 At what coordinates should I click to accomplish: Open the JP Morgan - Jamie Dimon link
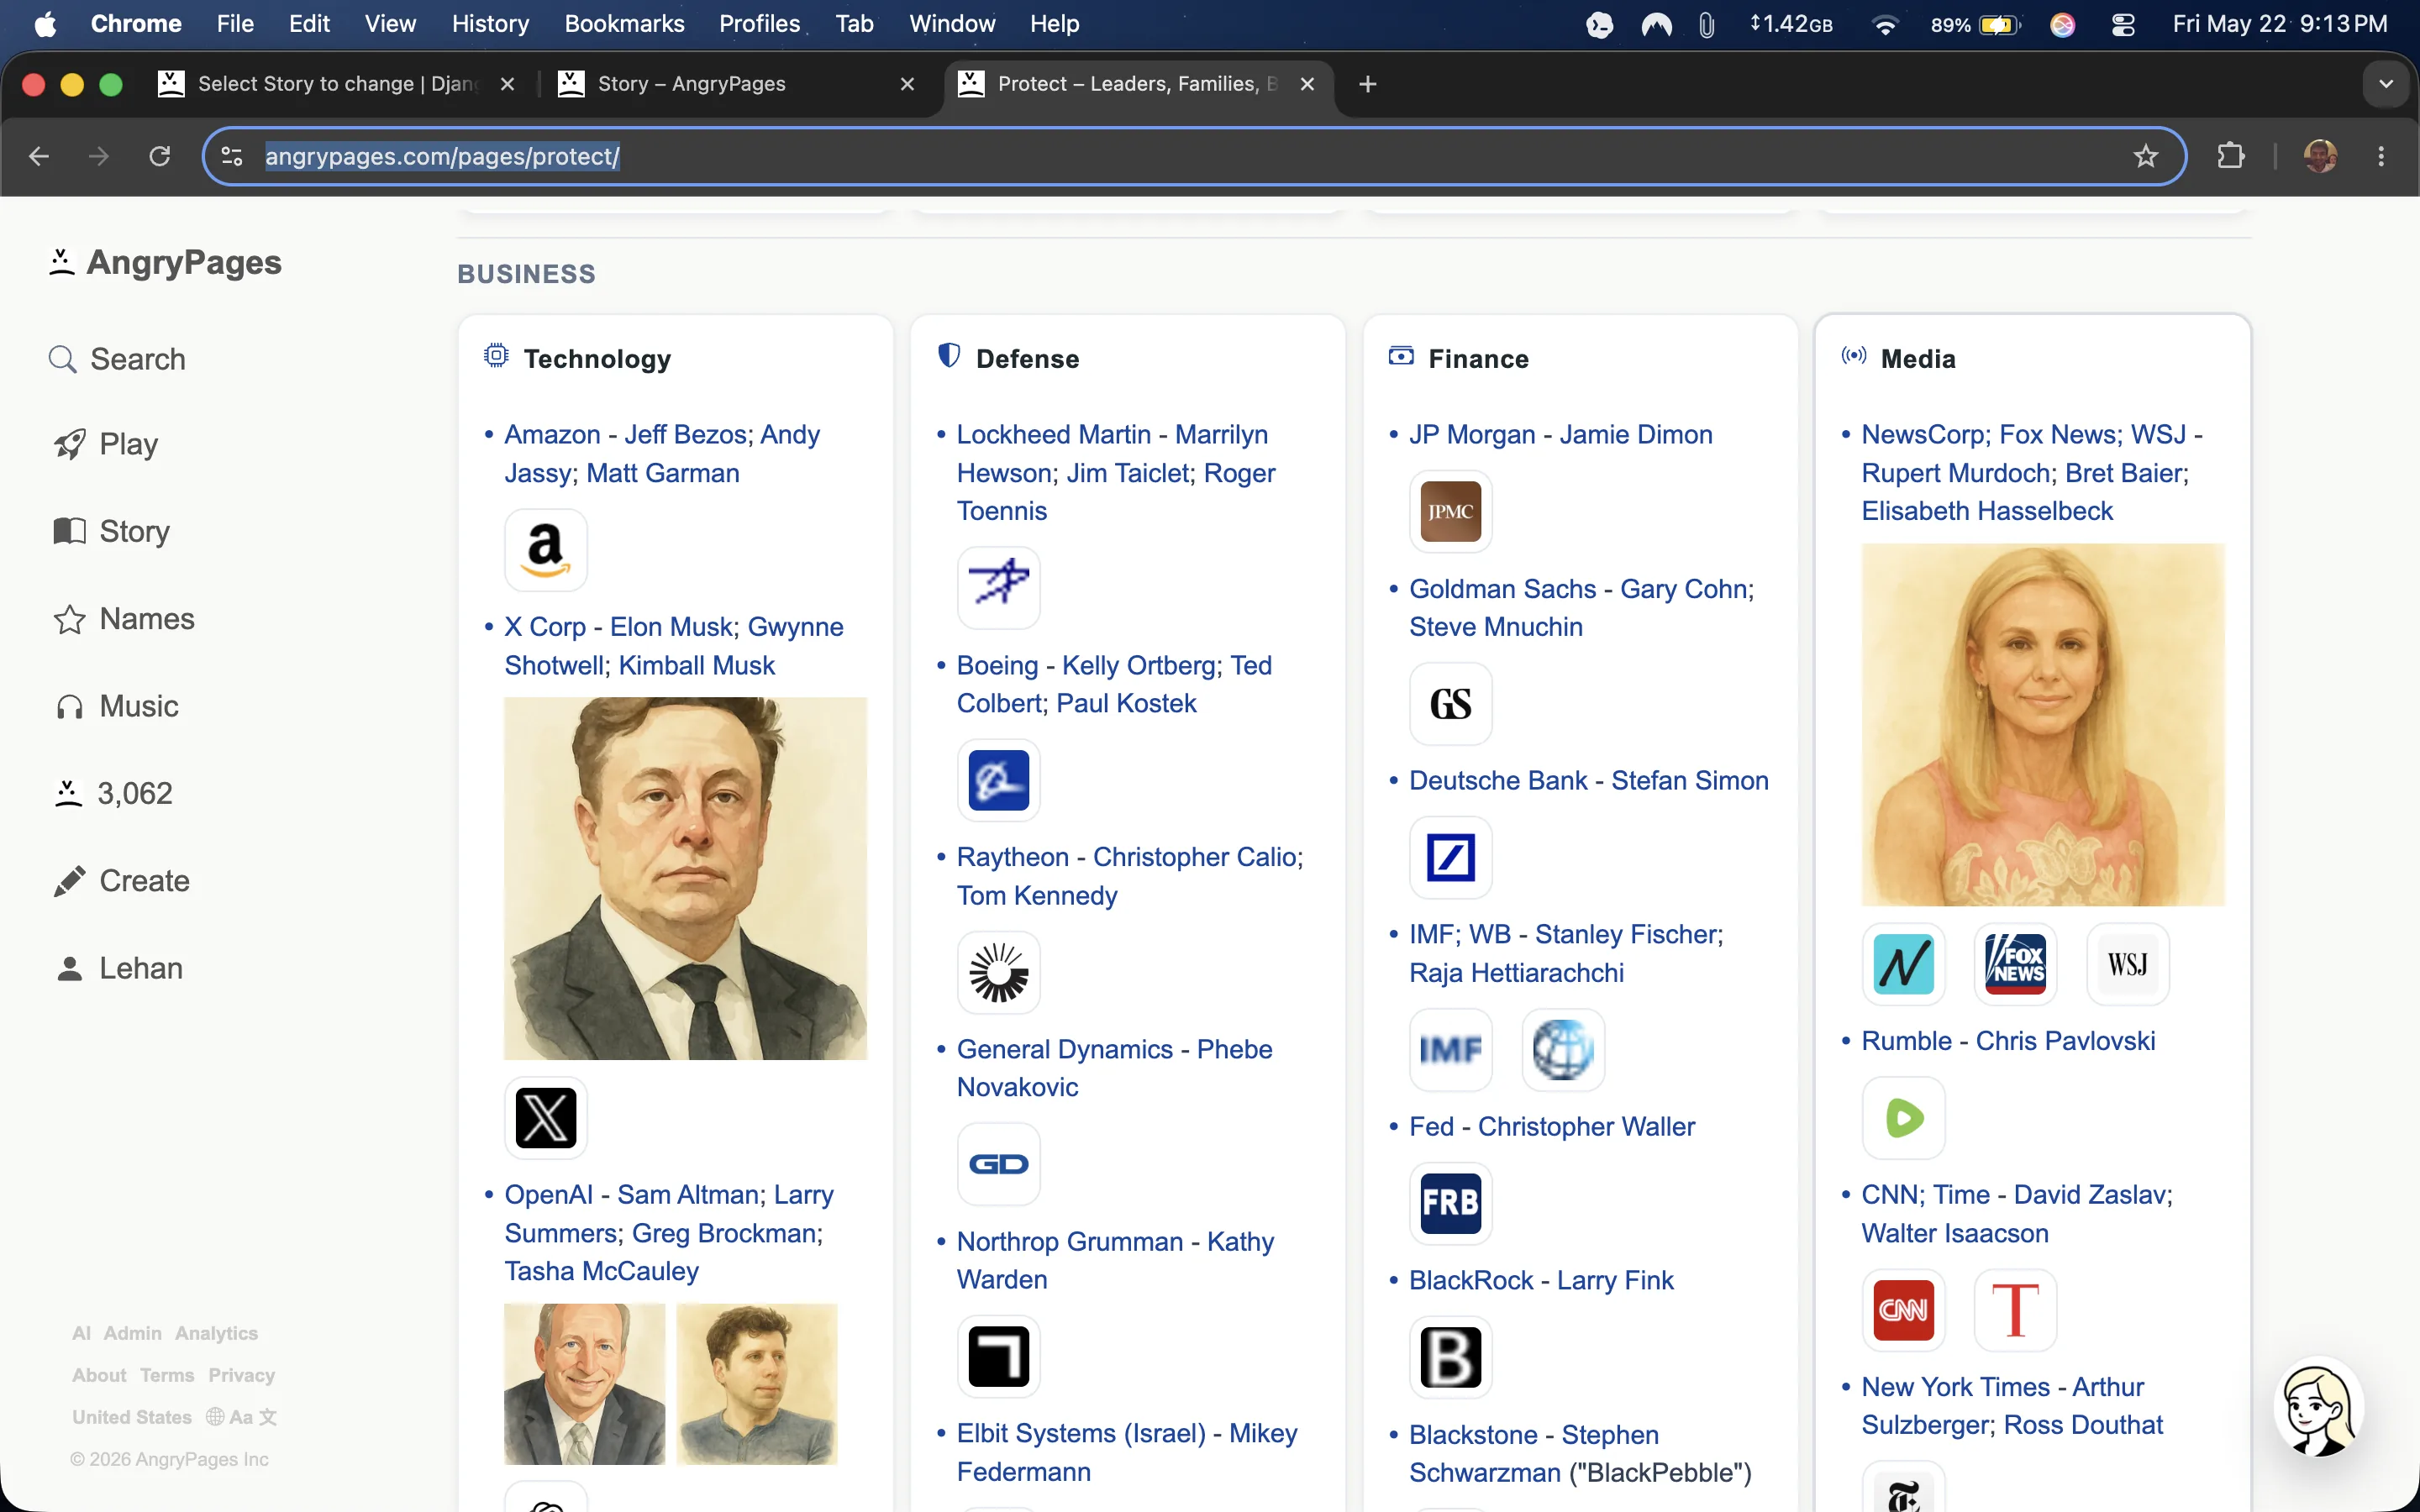pos(1560,434)
